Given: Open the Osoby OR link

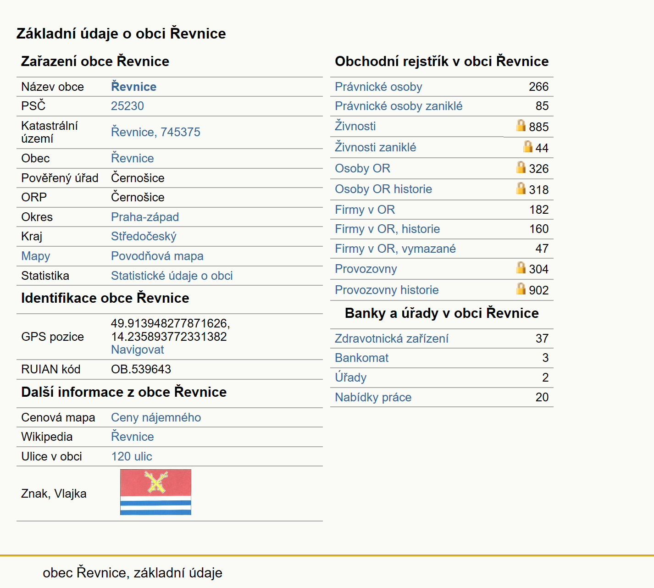Looking at the screenshot, I should click(x=362, y=168).
